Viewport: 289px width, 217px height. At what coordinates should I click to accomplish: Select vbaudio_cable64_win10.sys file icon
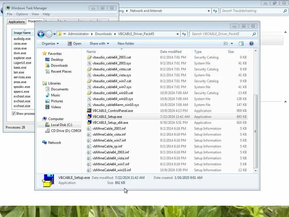pyautogui.click(x=89, y=99)
